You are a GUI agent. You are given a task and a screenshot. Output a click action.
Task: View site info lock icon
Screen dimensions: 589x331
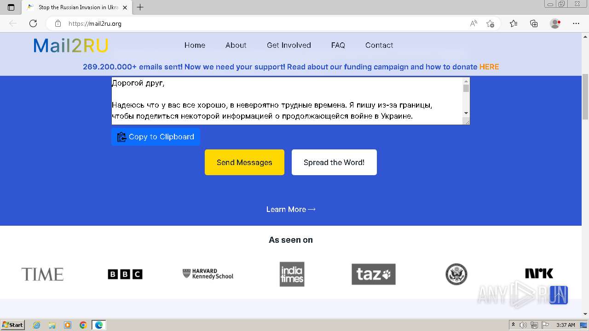(58, 23)
